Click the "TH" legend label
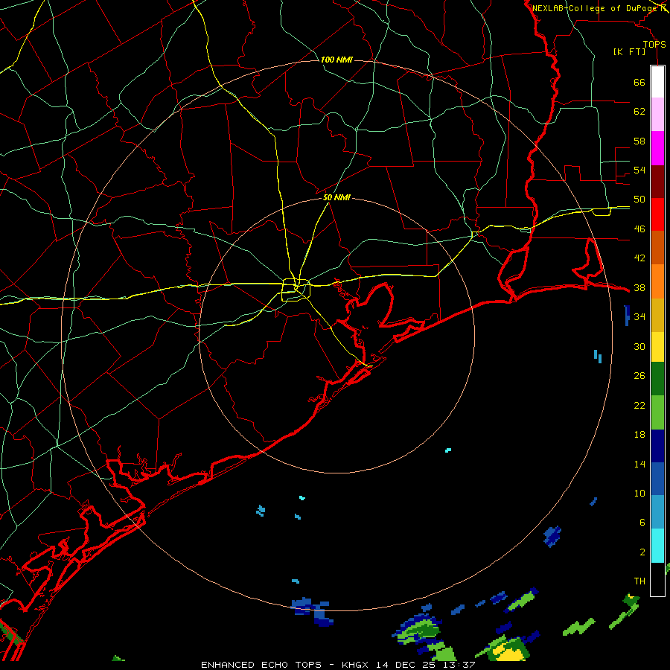 (639, 581)
